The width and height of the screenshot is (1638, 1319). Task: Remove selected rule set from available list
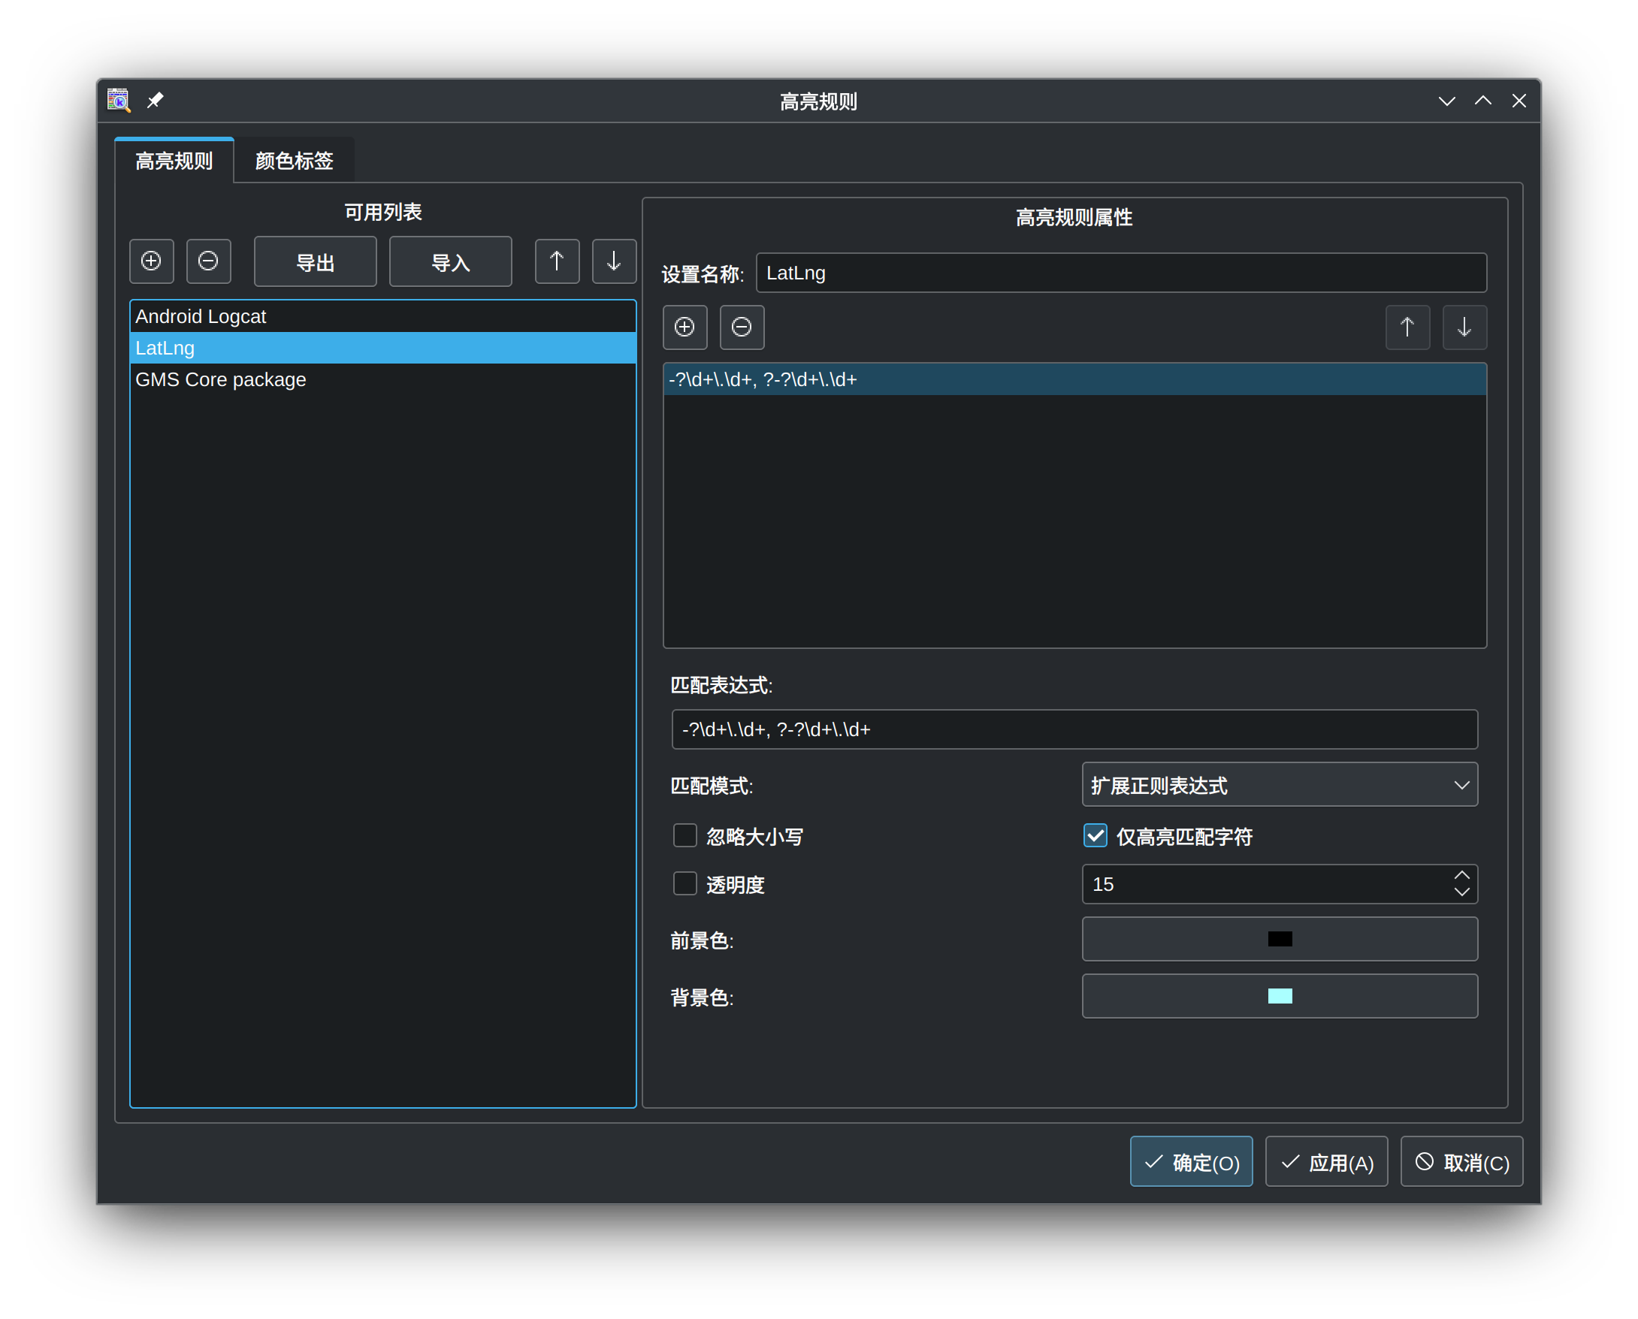click(x=208, y=261)
